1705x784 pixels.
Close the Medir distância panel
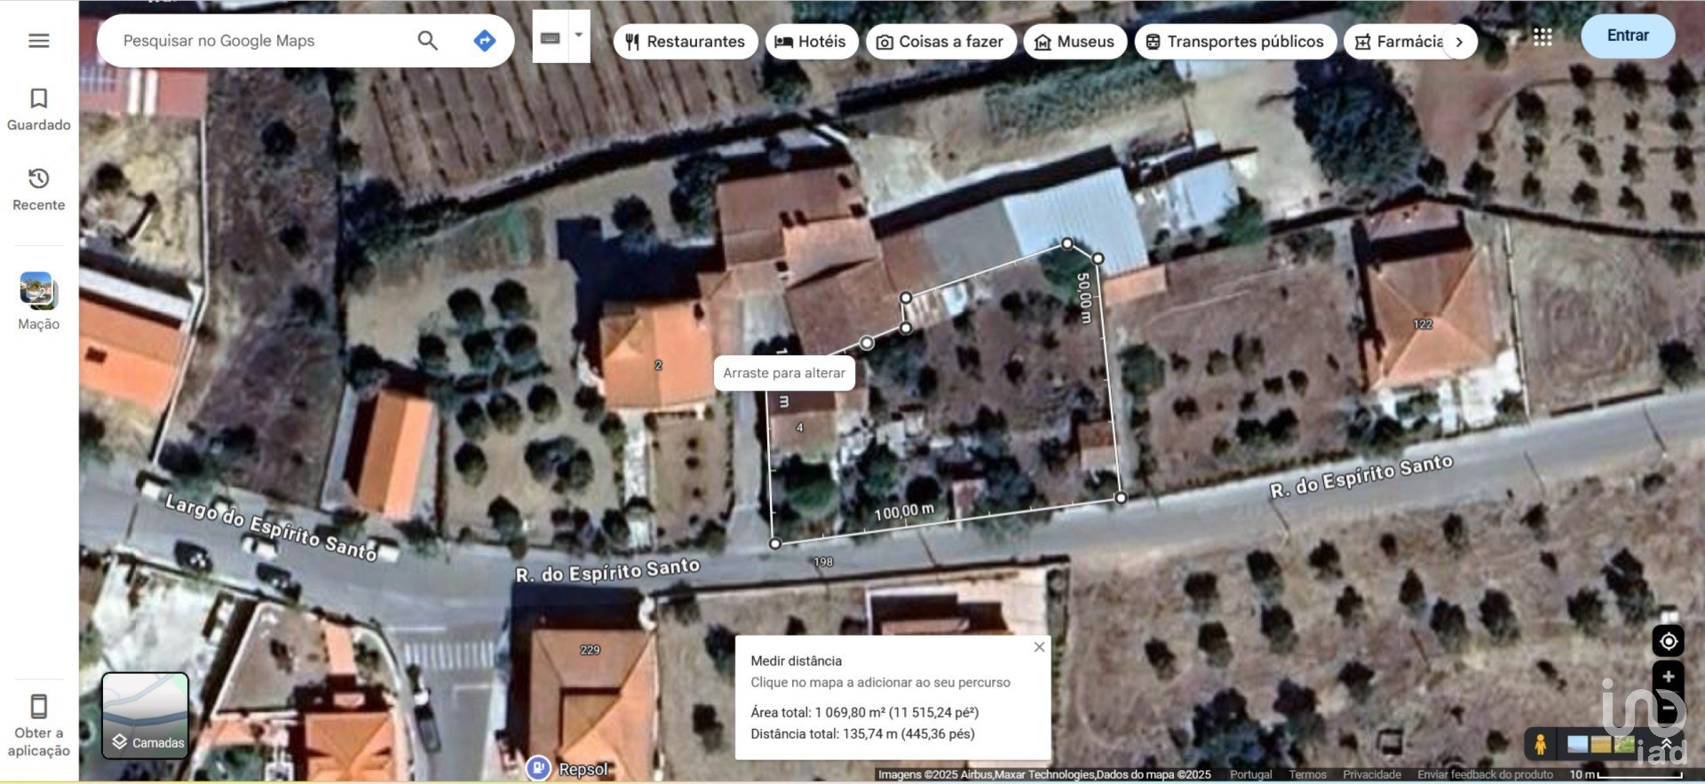1039,647
